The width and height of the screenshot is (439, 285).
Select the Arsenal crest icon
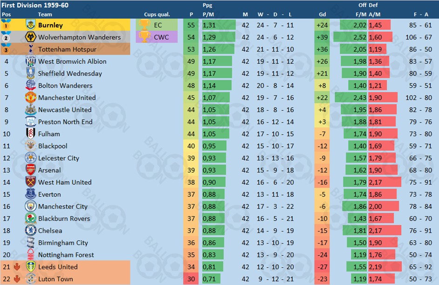31,170
